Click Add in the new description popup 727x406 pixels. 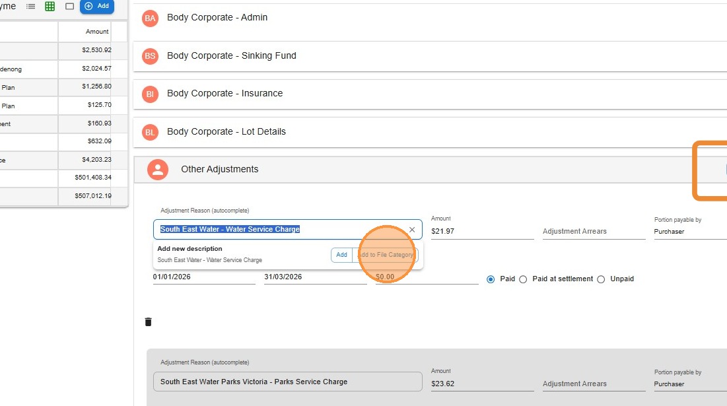[x=341, y=255]
